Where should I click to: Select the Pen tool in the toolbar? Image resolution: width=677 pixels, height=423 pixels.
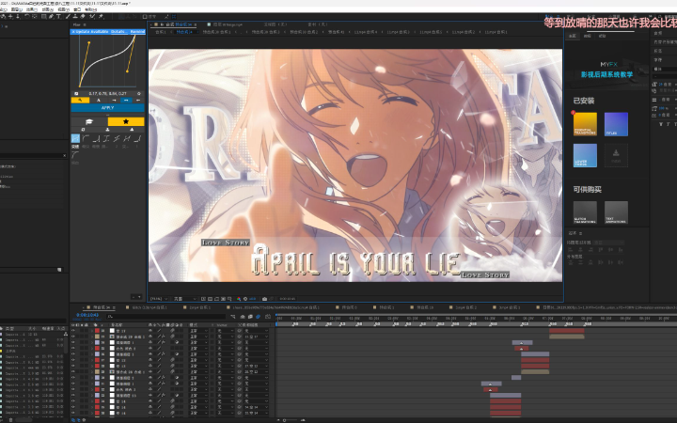click(x=51, y=16)
